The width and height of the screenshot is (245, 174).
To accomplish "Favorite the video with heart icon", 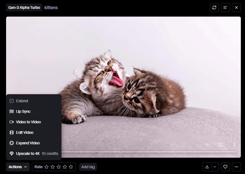I will point(225,167).
